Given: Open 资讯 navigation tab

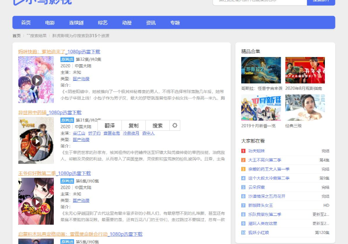Looking at the screenshot, I should tap(151, 23).
